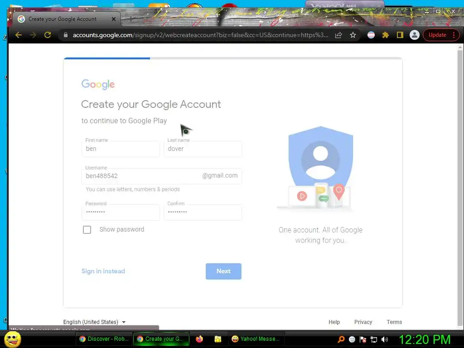Reload the Google signup page
Viewport: 464px width, 348px height.
(47, 35)
